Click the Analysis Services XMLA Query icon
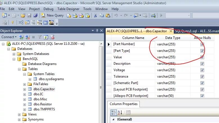The width and height of the screenshot is (219, 123). [87, 16]
